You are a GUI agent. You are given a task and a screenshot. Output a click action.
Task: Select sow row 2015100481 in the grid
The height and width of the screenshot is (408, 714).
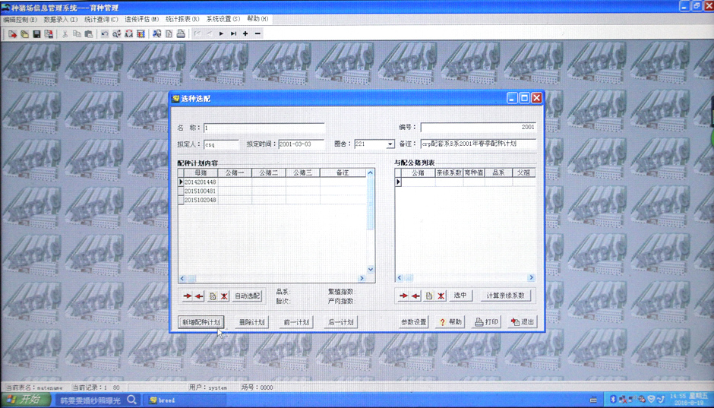tap(201, 191)
